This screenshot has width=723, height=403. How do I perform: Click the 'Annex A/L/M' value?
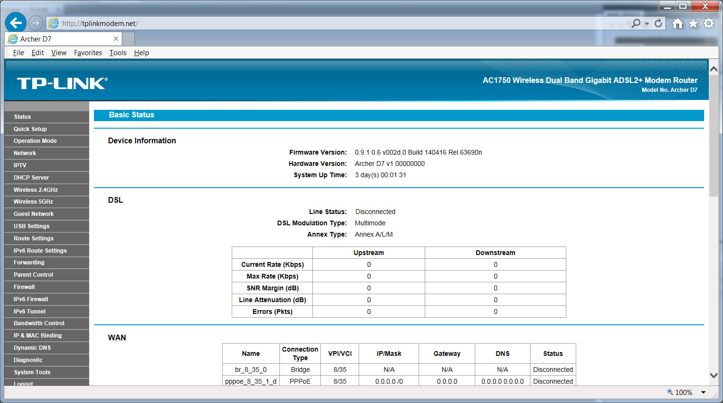[374, 234]
